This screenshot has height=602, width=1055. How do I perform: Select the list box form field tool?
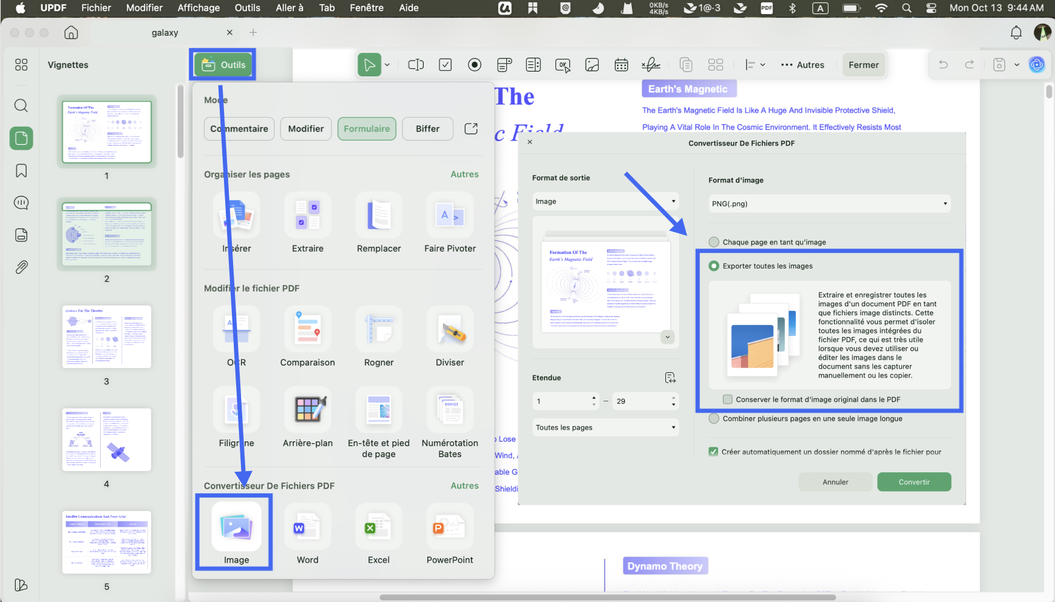[534, 65]
